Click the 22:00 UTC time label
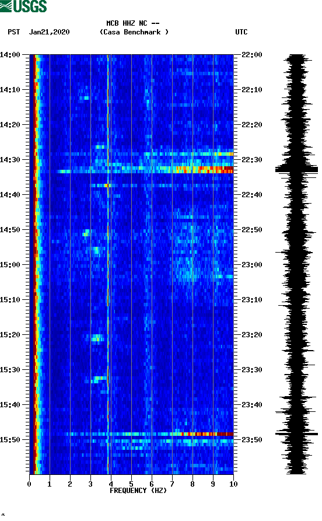This screenshot has width=322, height=521. click(251, 54)
